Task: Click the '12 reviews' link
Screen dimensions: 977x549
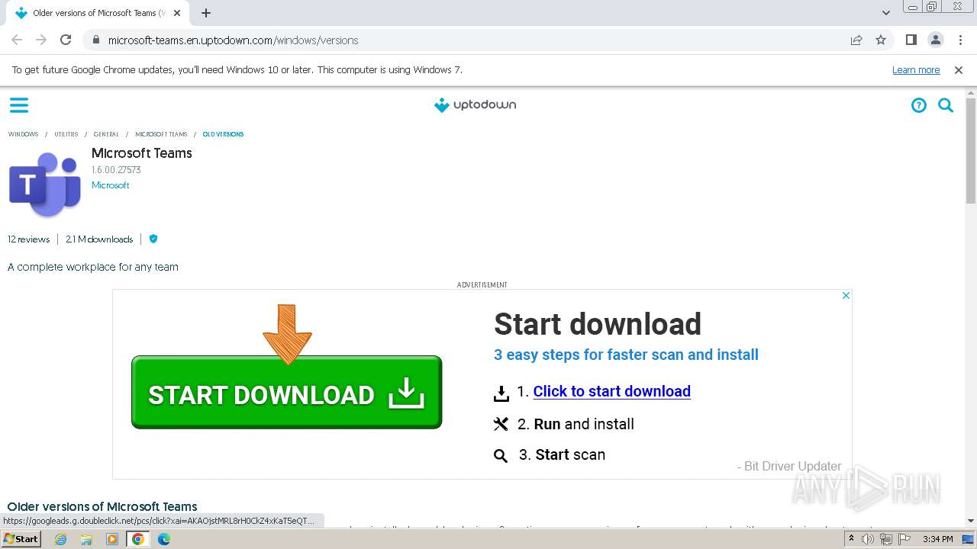Action: click(x=29, y=239)
